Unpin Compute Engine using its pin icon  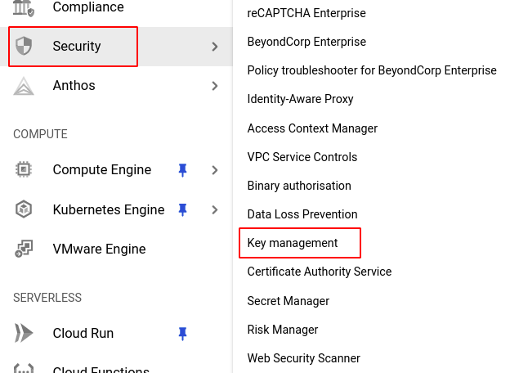[182, 170]
